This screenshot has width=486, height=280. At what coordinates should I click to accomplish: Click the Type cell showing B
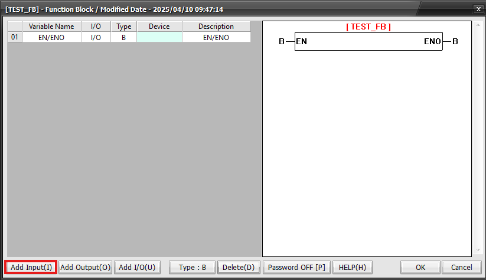point(123,37)
